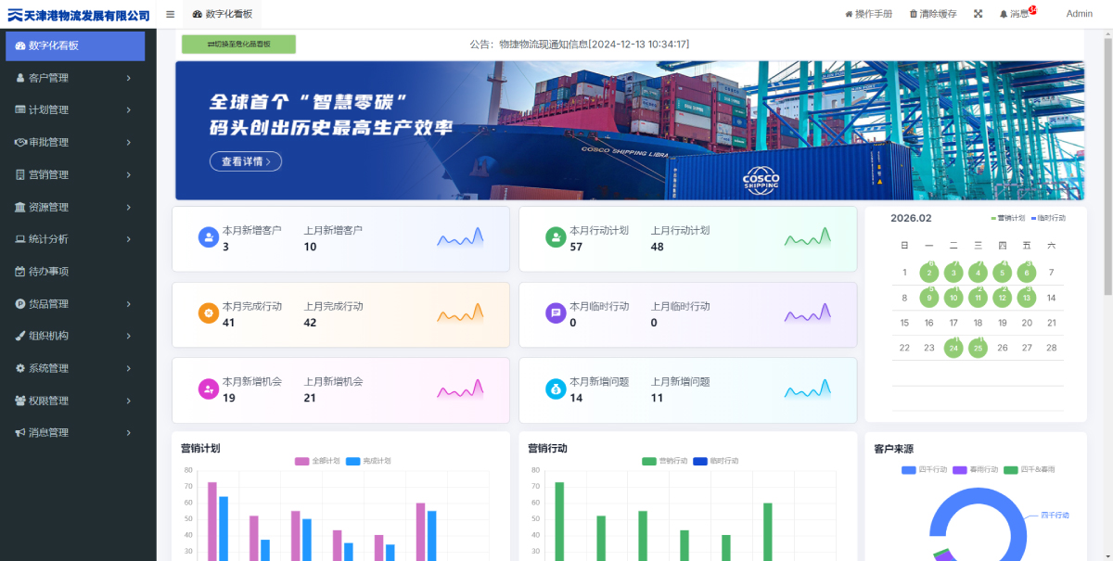Screen dimensions: 1113x561
Task: Click the purple 本月临时行动 chat icon
Action: [x=555, y=313]
